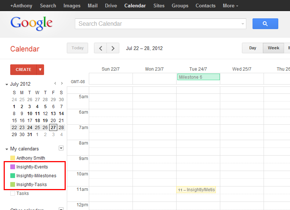Viewport: 290px width, 210px height.
Task: Collapse the My calendars section
Action: [7, 149]
